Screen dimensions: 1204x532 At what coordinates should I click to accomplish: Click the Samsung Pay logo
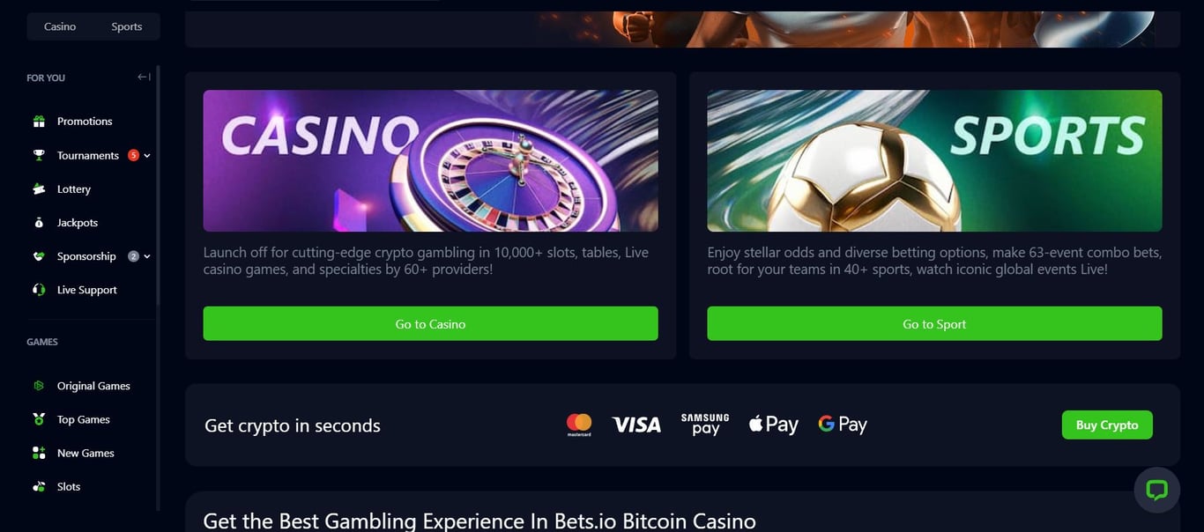[703, 424]
